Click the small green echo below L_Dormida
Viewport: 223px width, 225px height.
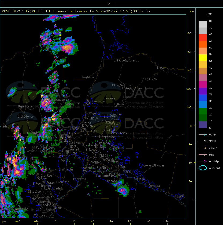tap(140, 212)
